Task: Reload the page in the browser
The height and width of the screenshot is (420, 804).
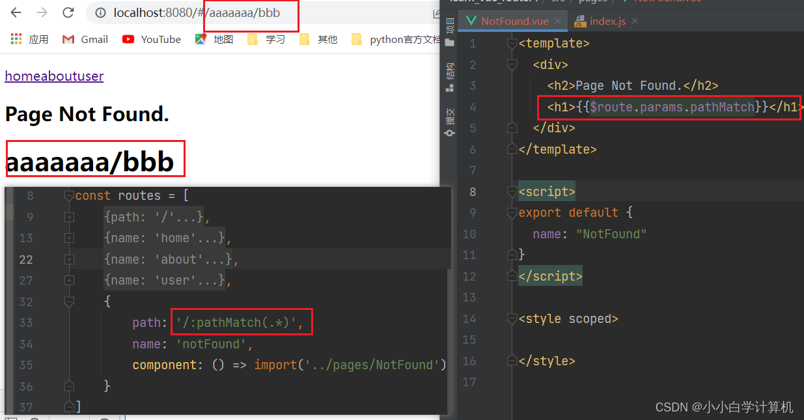Action: [68, 12]
